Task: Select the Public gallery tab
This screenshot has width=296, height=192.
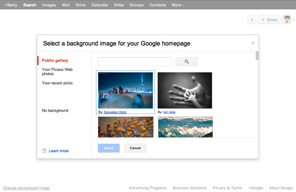Action: coord(55,60)
